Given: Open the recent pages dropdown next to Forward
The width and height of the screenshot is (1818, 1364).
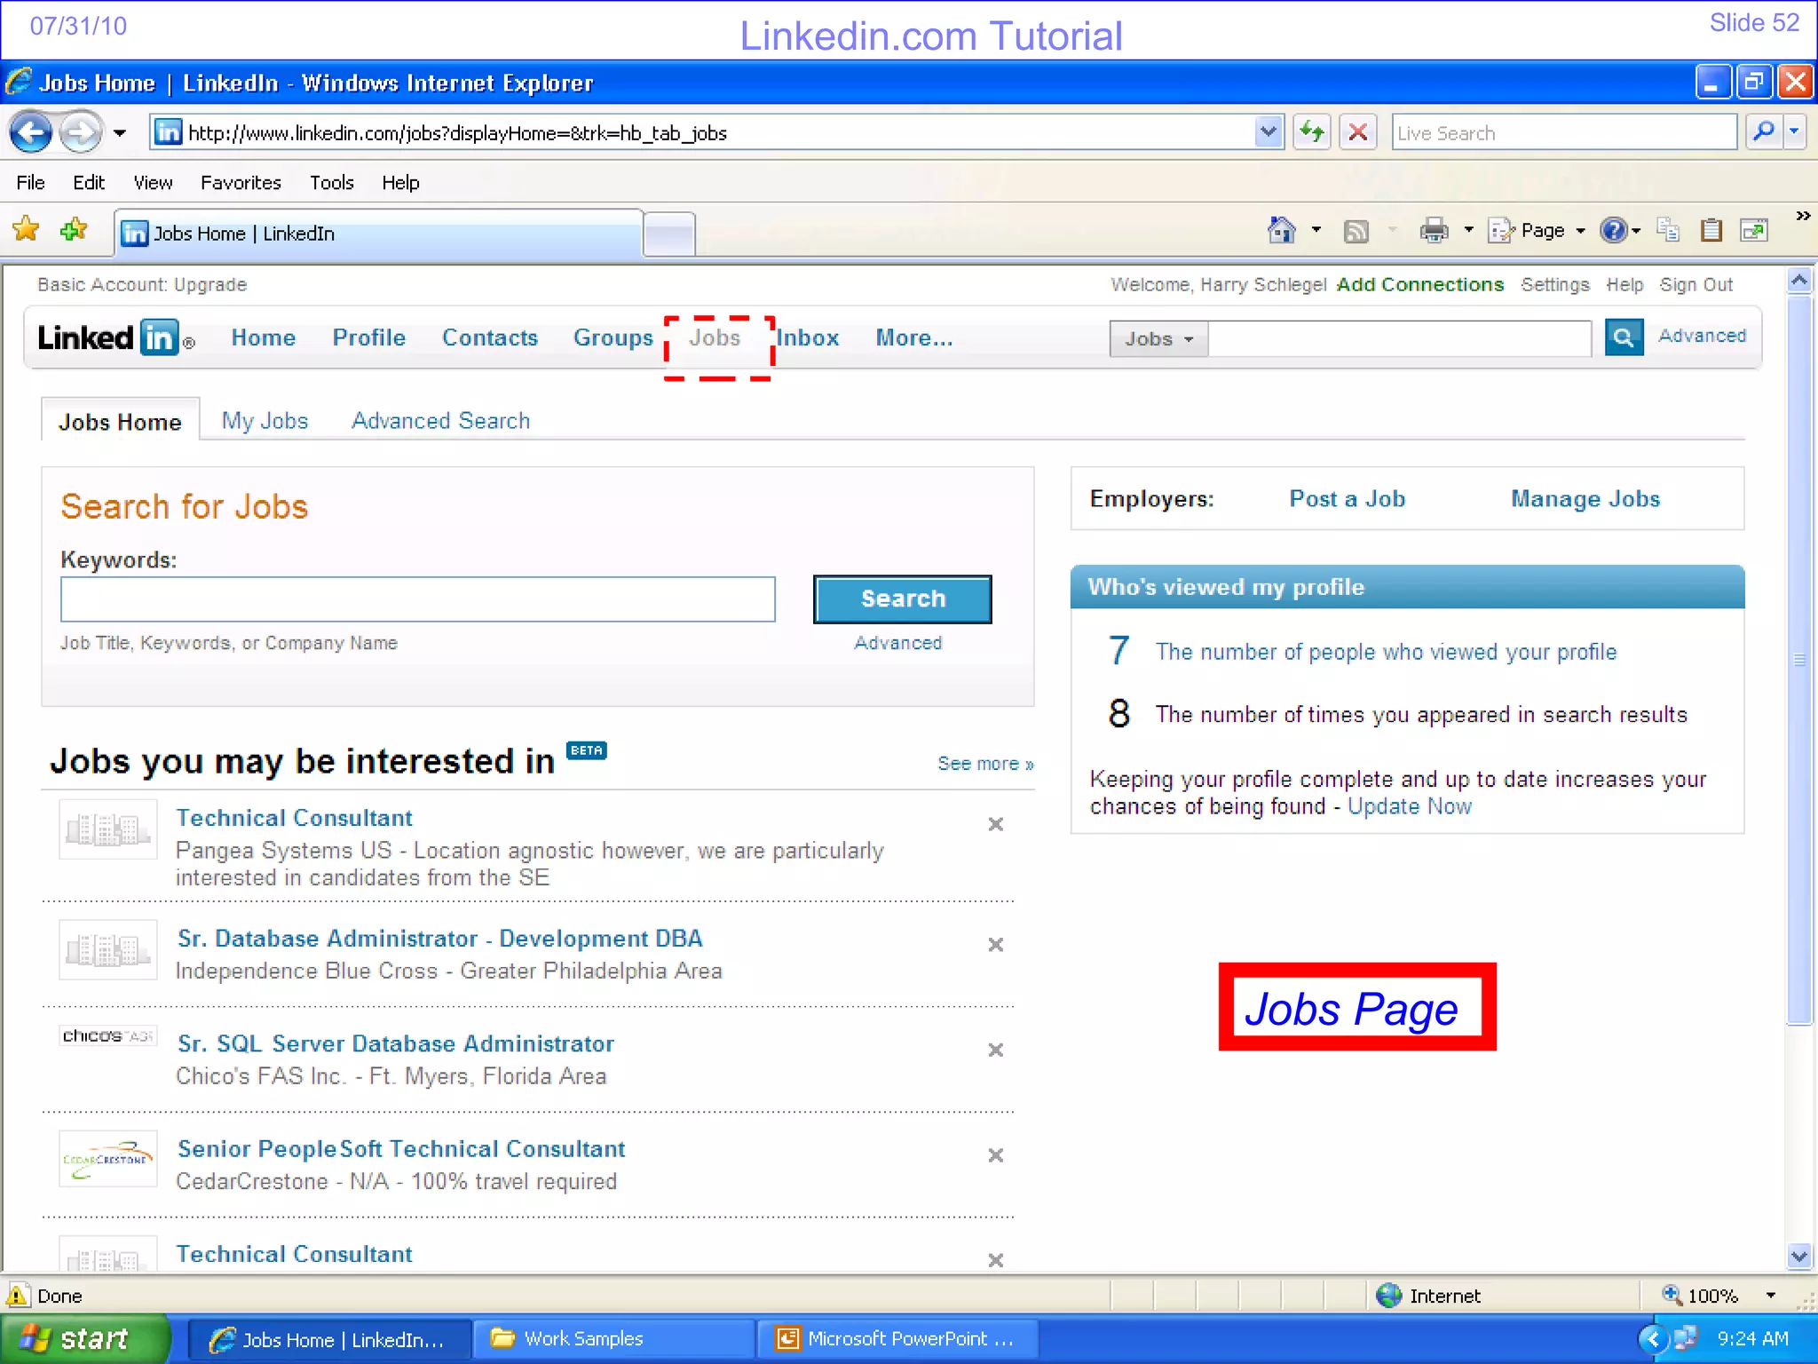Looking at the screenshot, I should [120, 133].
